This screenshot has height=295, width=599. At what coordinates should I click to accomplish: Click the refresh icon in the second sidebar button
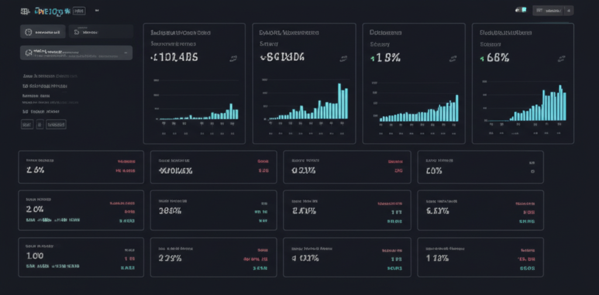(x=78, y=33)
